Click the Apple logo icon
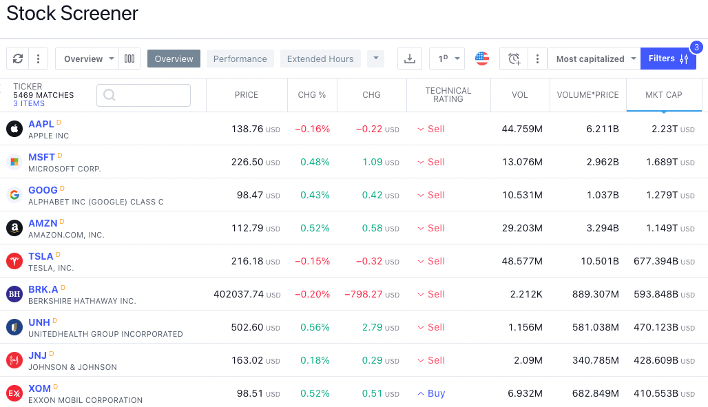Image resolution: width=708 pixels, height=407 pixels. click(x=14, y=129)
